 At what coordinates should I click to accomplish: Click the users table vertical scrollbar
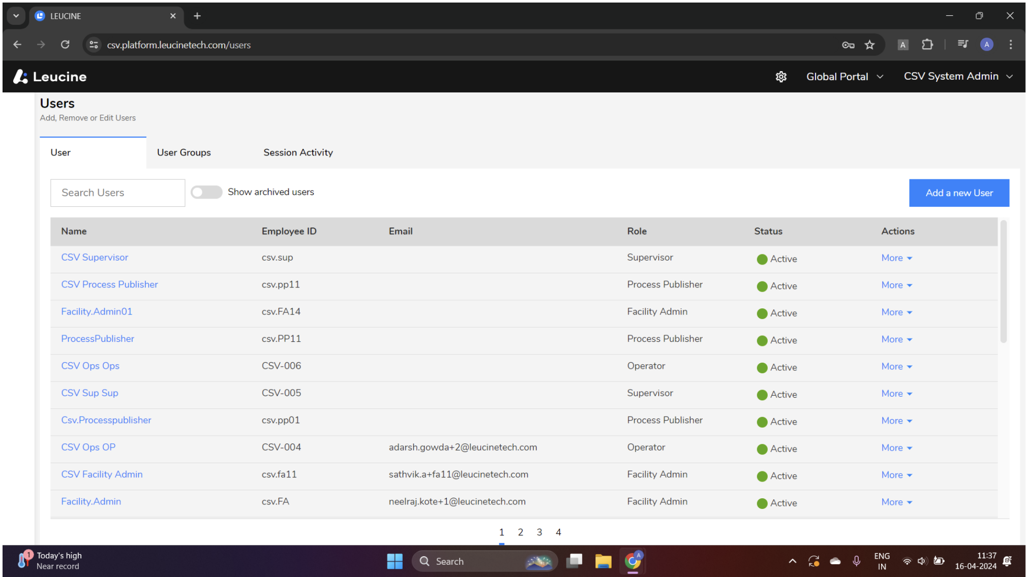click(1003, 282)
